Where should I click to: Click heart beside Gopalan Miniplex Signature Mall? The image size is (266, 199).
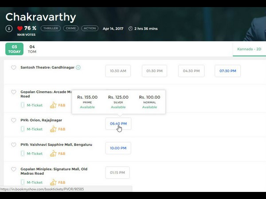pyautogui.click(x=13, y=169)
